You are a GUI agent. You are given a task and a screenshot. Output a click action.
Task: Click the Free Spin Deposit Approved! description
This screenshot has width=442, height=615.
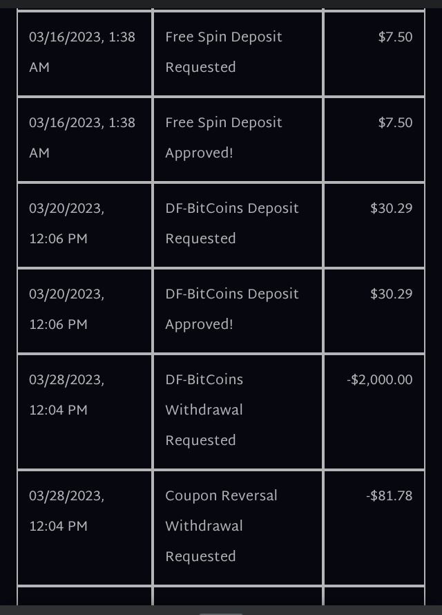[224, 138]
